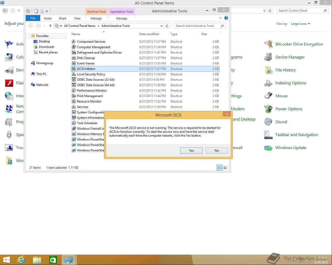
Task: Open Desktop in the navigation pane
Action: pos(44,41)
